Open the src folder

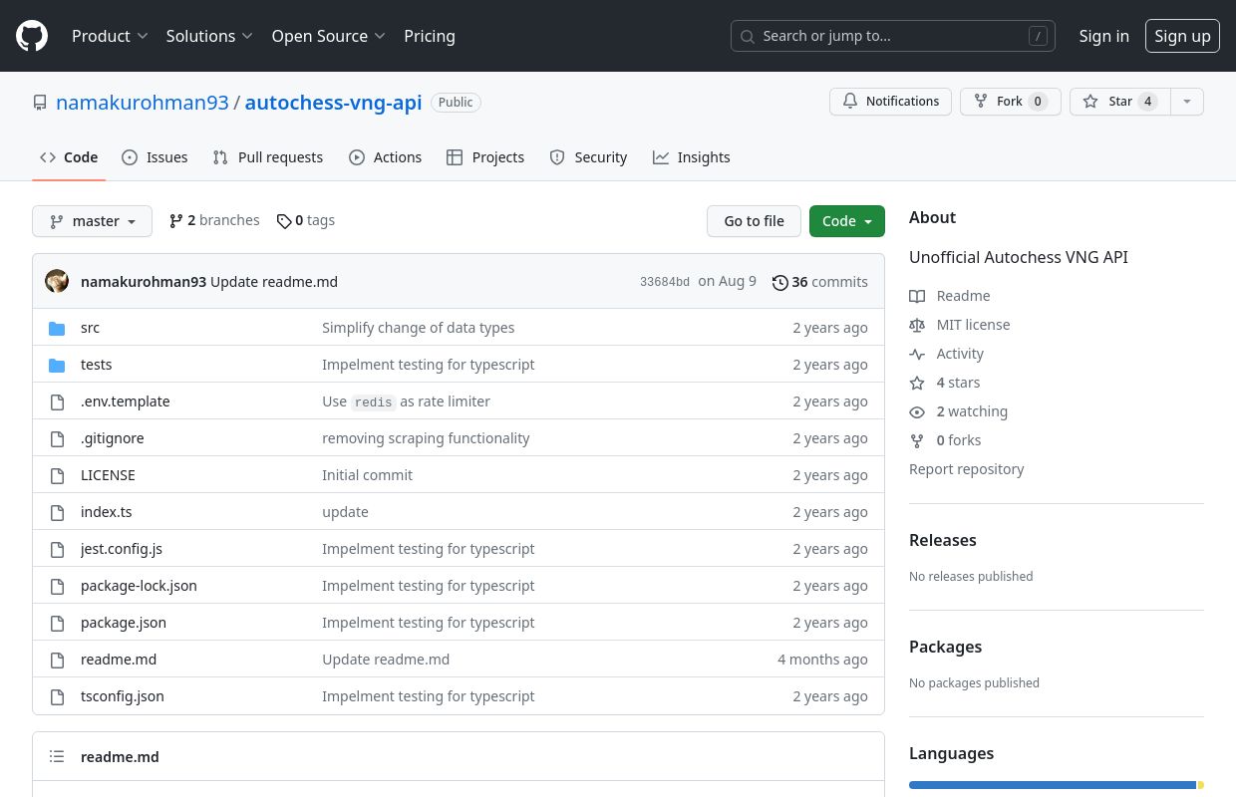90,328
